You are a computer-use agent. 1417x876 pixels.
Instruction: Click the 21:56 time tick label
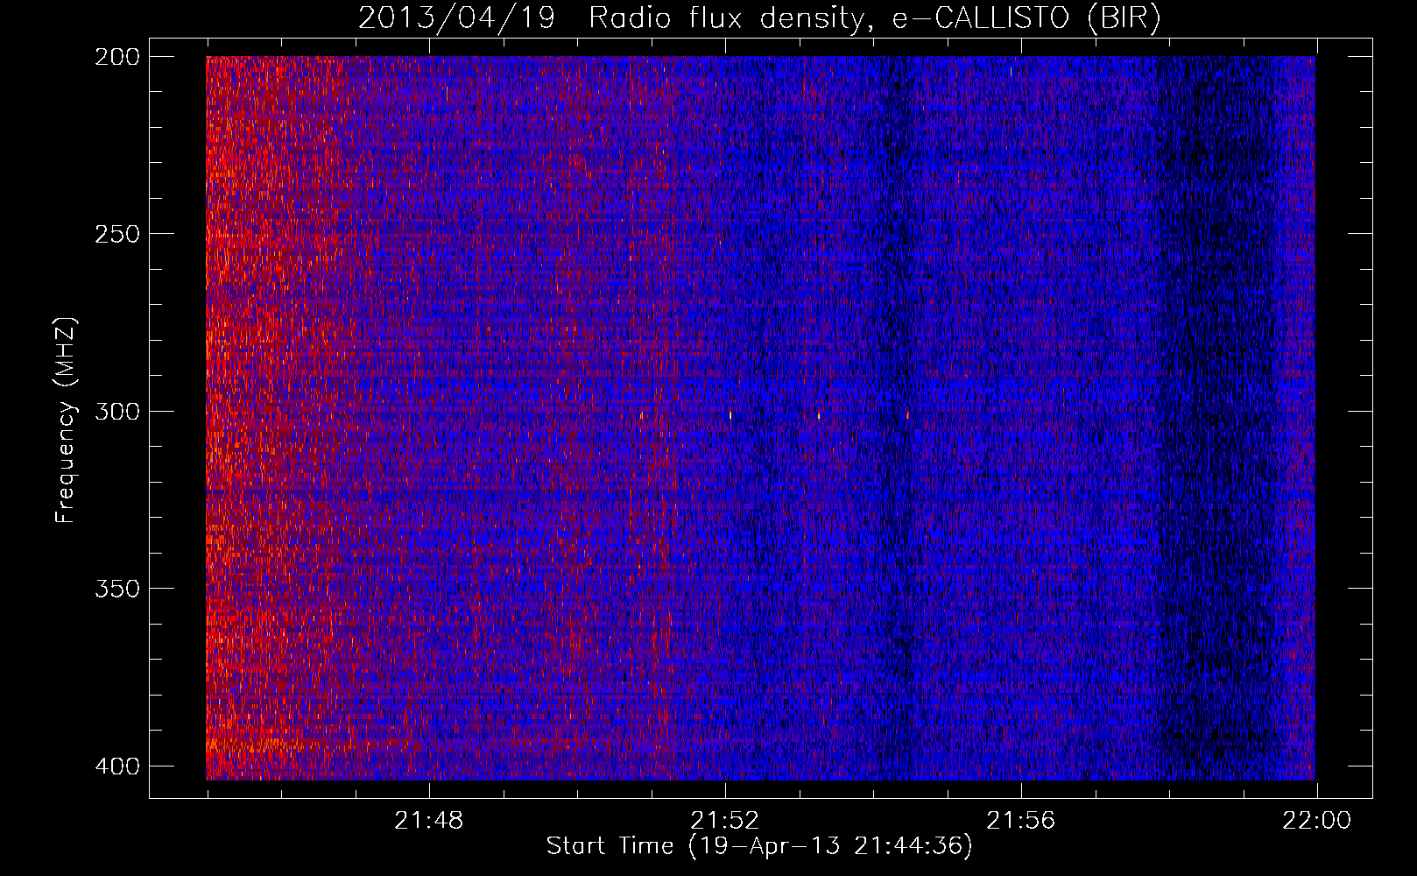pyautogui.click(x=1021, y=821)
